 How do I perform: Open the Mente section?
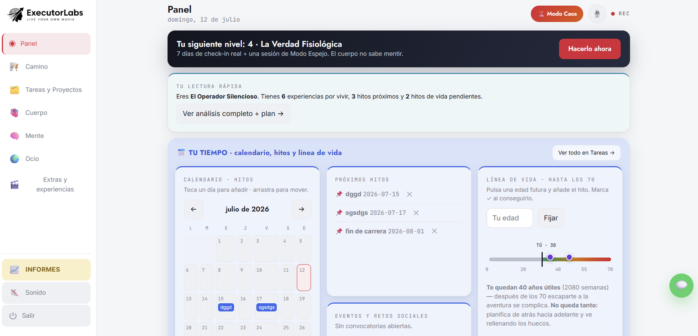pyautogui.click(x=46, y=136)
